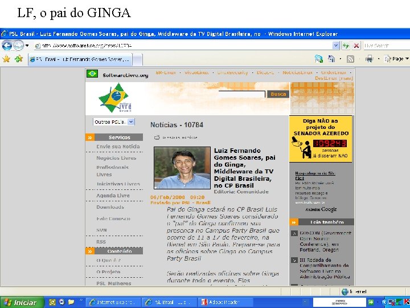Open the III Rodada de Compartilhamento article link

tap(325, 268)
